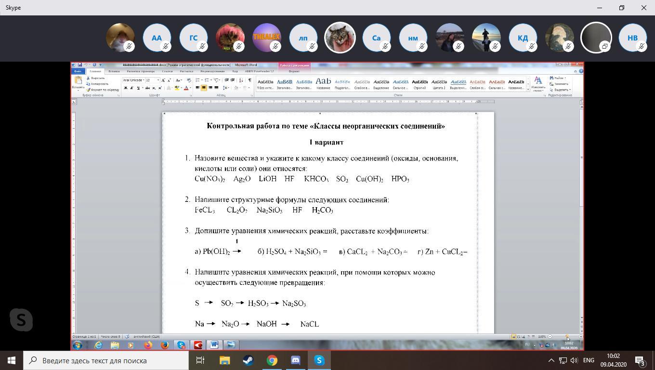Click the КД participant avatar
Image resolution: width=655 pixels, height=370 pixels.
523,38
